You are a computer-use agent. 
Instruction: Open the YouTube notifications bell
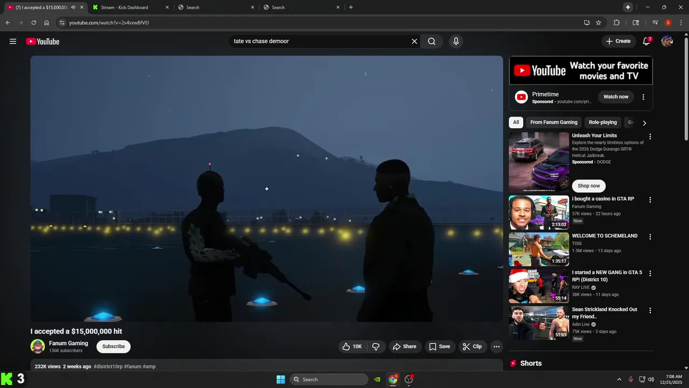647,41
